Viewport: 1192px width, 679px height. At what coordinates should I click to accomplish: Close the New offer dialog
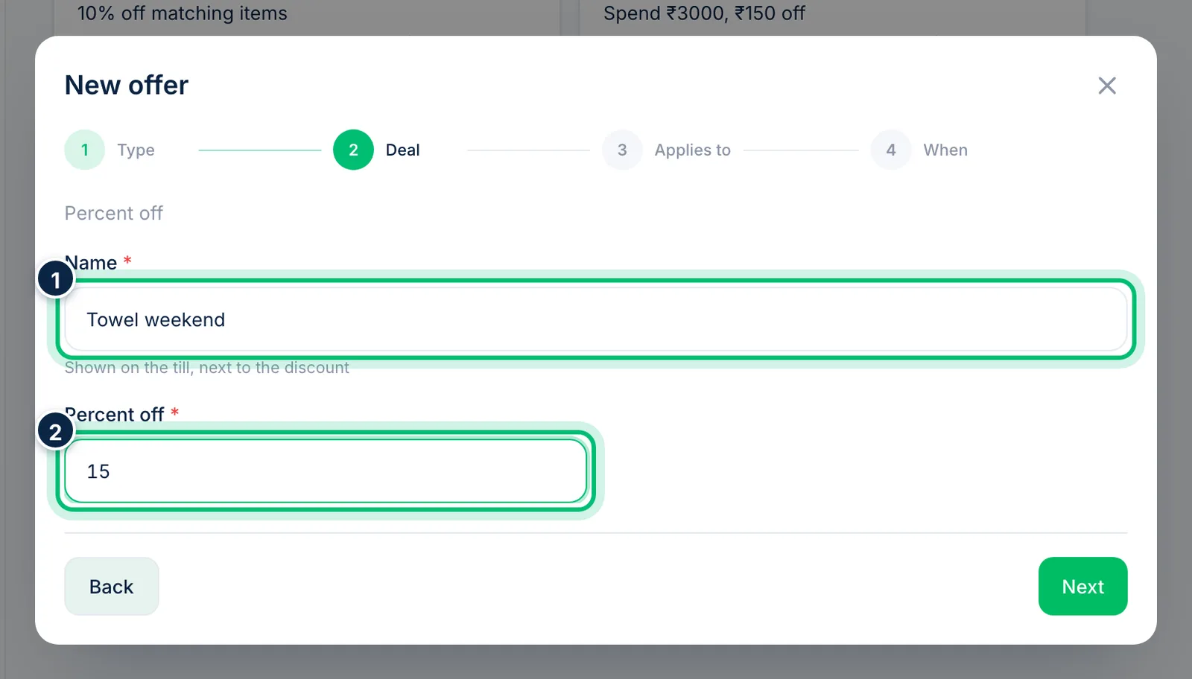pos(1107,86)
